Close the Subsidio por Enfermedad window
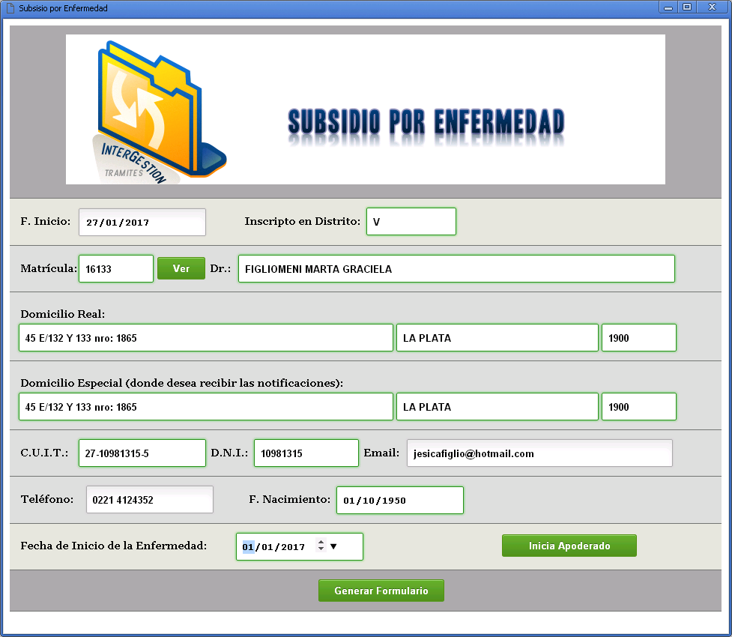 point(712,7)
